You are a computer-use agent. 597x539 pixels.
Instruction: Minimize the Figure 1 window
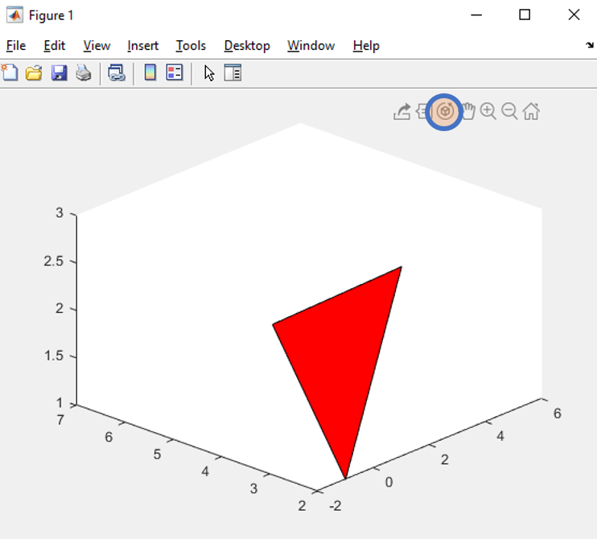[476, 14]
